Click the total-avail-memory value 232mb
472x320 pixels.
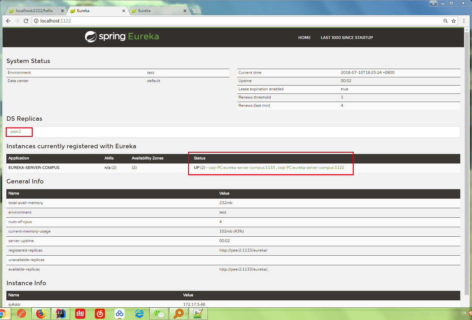(x=226, y=203)
